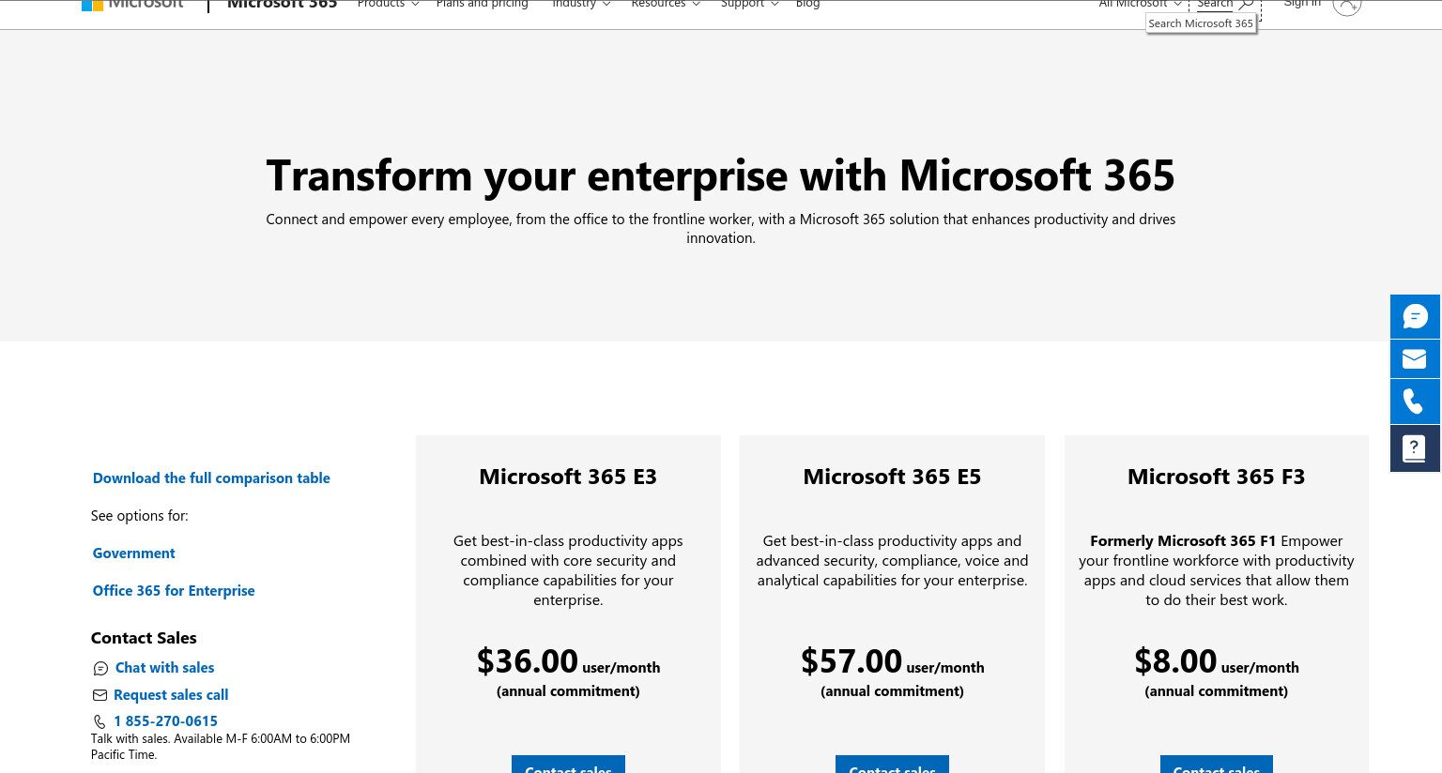Click the phone call icon on right sidebar
Viewport: 1442px width, 773px height.
click(x=1415, y=402)
